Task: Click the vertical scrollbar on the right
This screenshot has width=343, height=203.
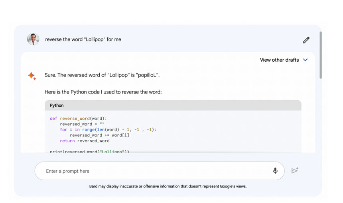Action: [320, 56]
